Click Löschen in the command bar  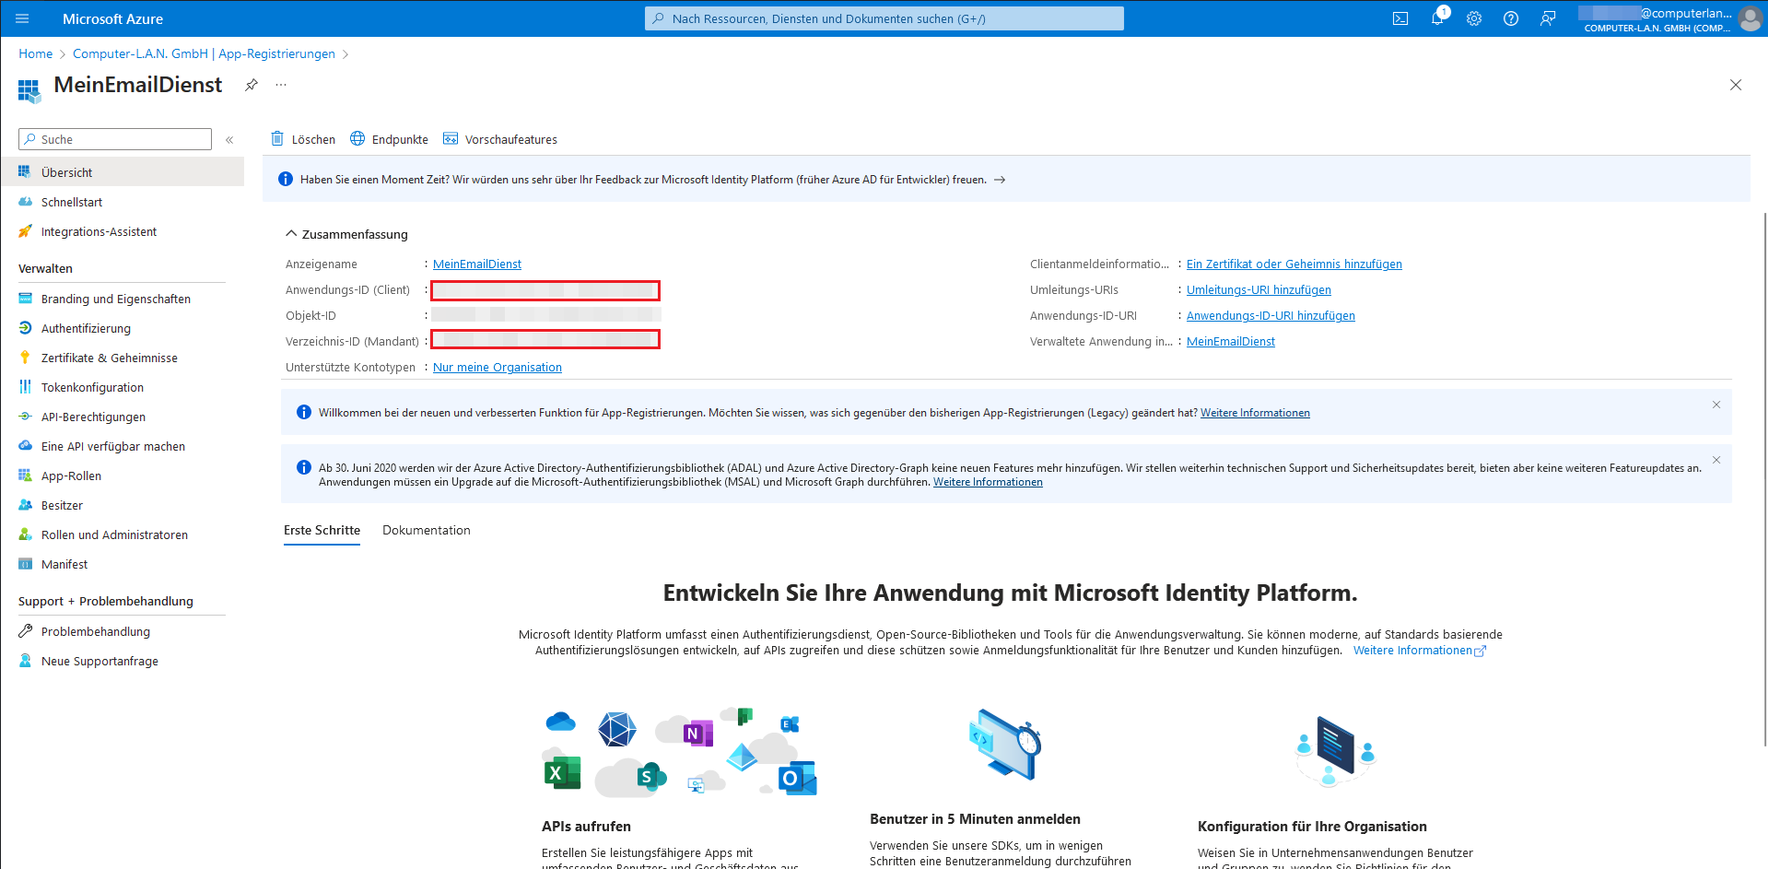(x=303, y=139)
